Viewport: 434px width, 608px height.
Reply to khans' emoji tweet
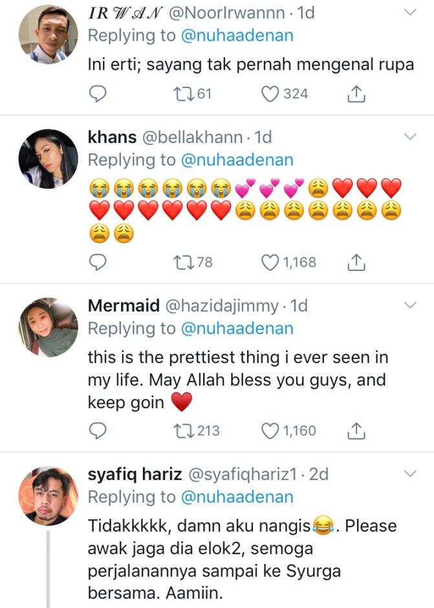pos(97,262)
